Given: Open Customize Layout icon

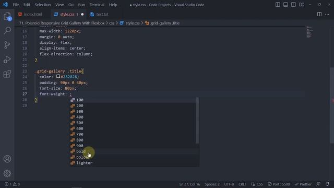Looking at the screenshot, I should (302, 5).
